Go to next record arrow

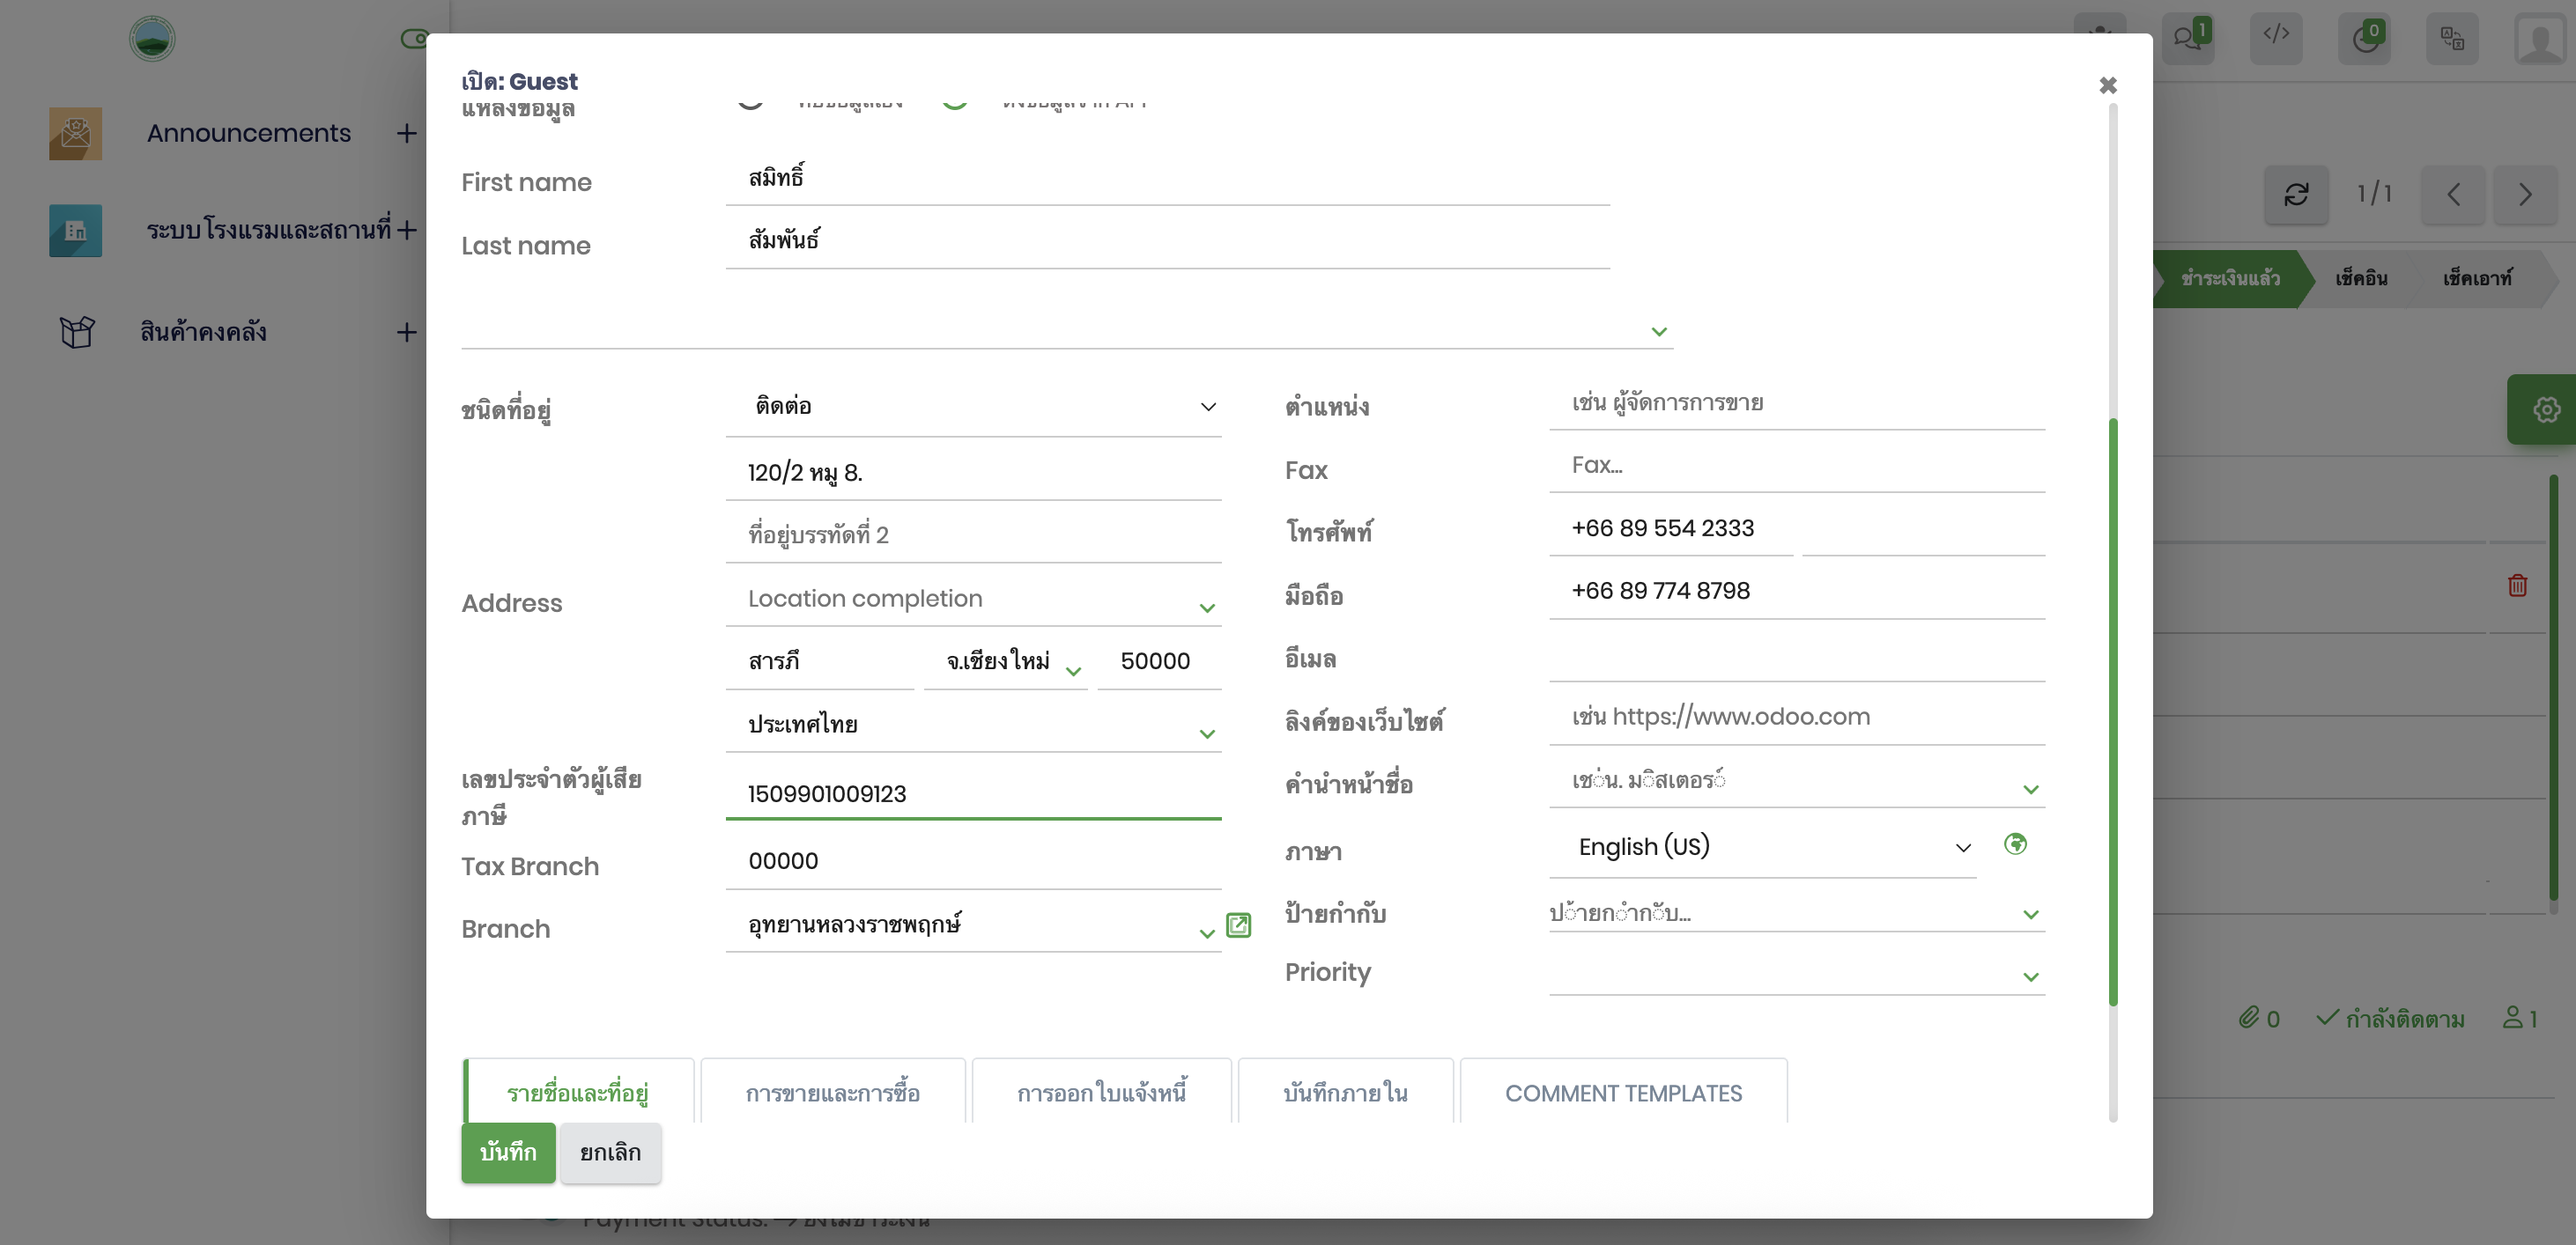(2525, 194)
